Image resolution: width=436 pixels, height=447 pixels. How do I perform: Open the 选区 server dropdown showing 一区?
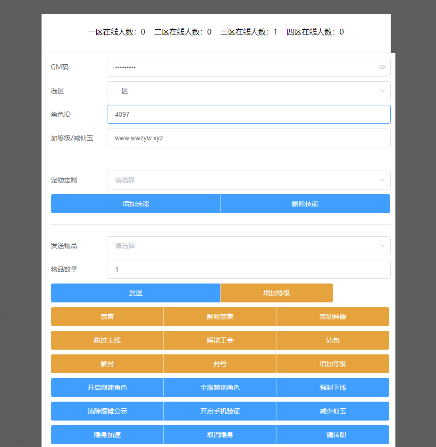249,91
